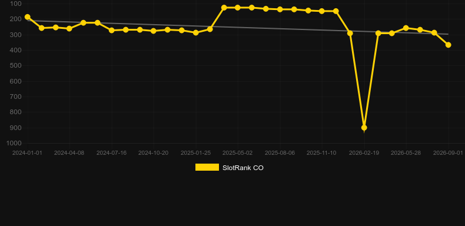Click the y-axis value 500

[16, 65]
